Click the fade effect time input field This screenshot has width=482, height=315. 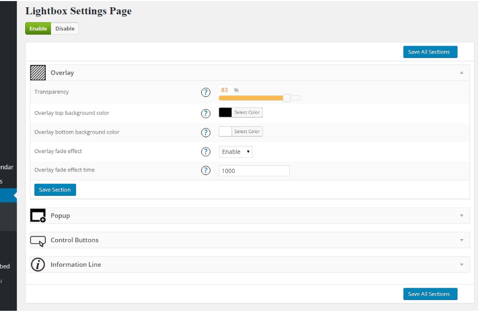click(254, 171)
